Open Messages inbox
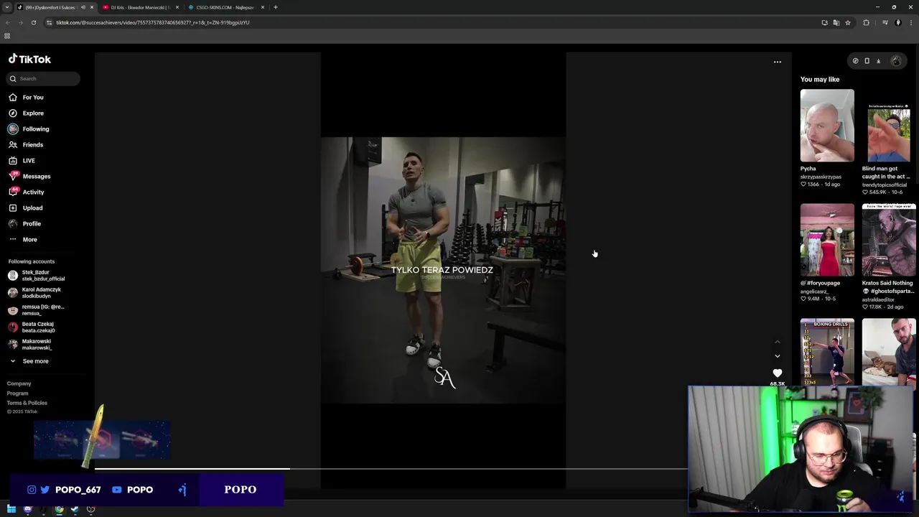 [29, 176]
